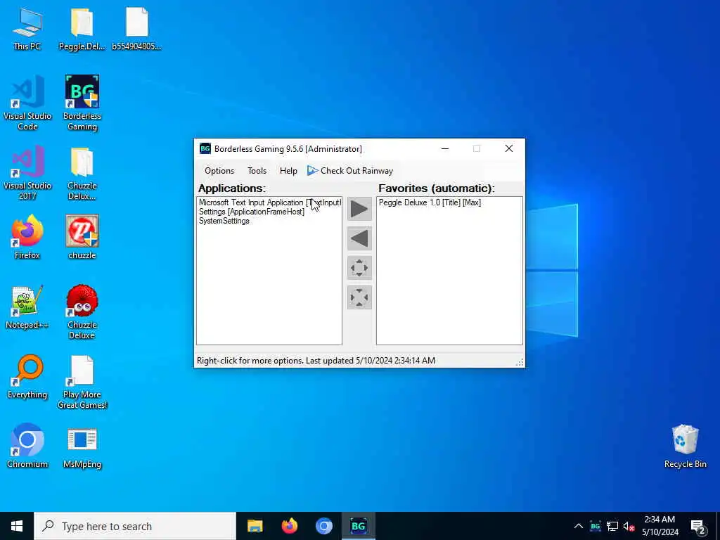
Task: Click the remove-from-favorites left arrow button
Action: point(359,238)
